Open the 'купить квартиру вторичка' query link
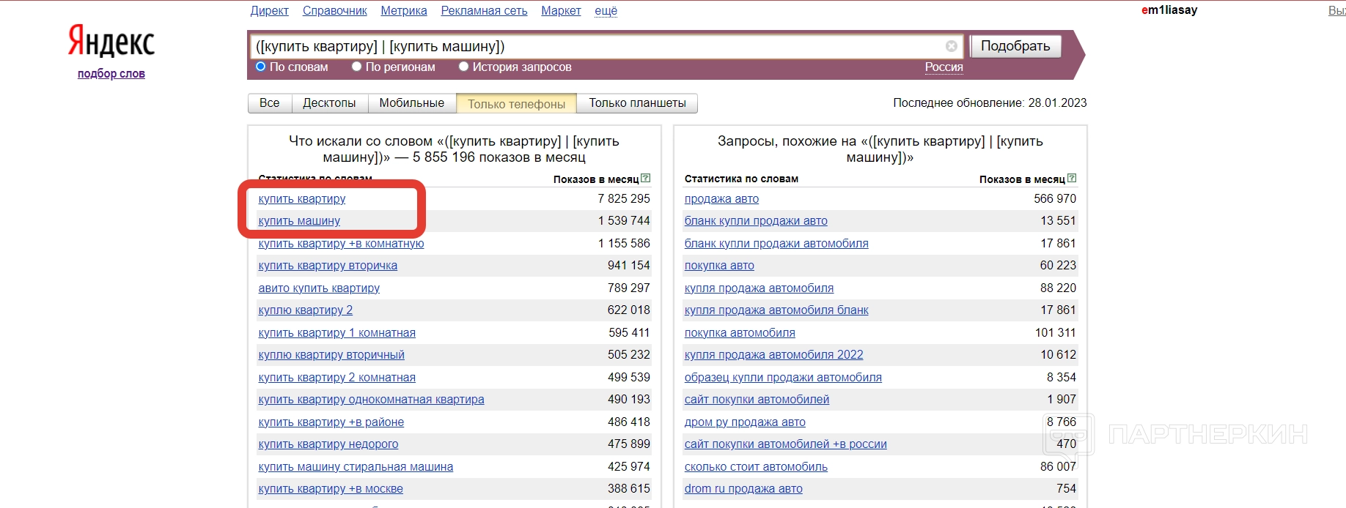The width and height of the screenshot is (1346, 508). click(328, 266)
